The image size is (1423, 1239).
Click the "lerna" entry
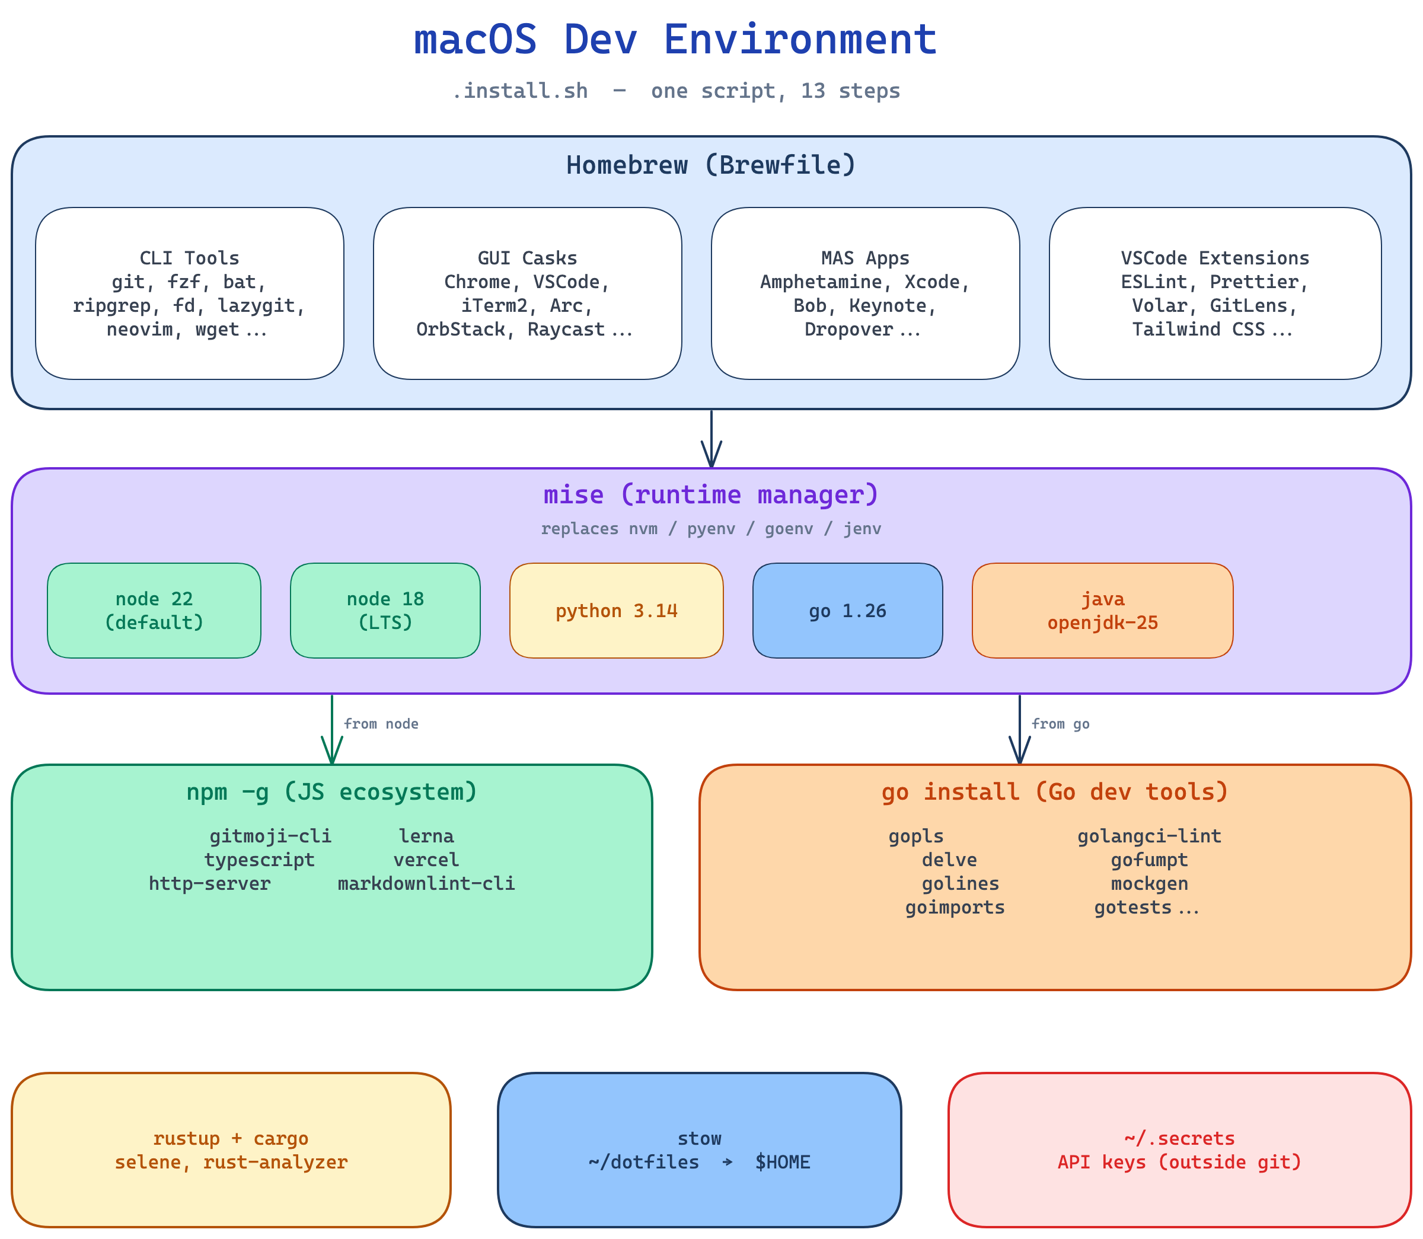(427, 836)
